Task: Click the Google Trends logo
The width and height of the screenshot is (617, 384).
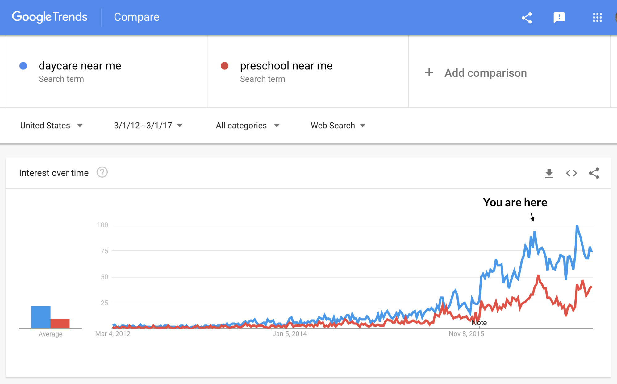Action: click(x=50, y=17)
